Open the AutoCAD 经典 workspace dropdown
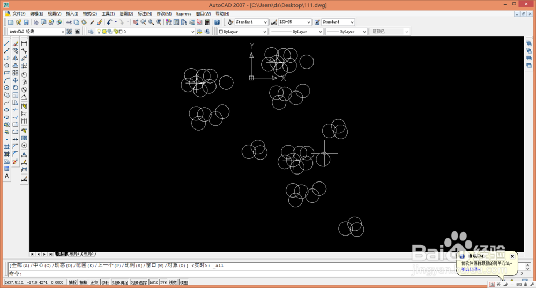This screenshot has width=536, height=288. point(36,32)
